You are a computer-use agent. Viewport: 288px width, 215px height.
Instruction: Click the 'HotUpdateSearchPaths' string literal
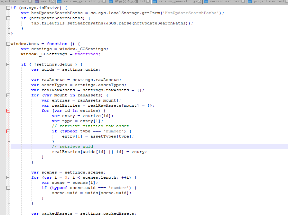(190, 13)
